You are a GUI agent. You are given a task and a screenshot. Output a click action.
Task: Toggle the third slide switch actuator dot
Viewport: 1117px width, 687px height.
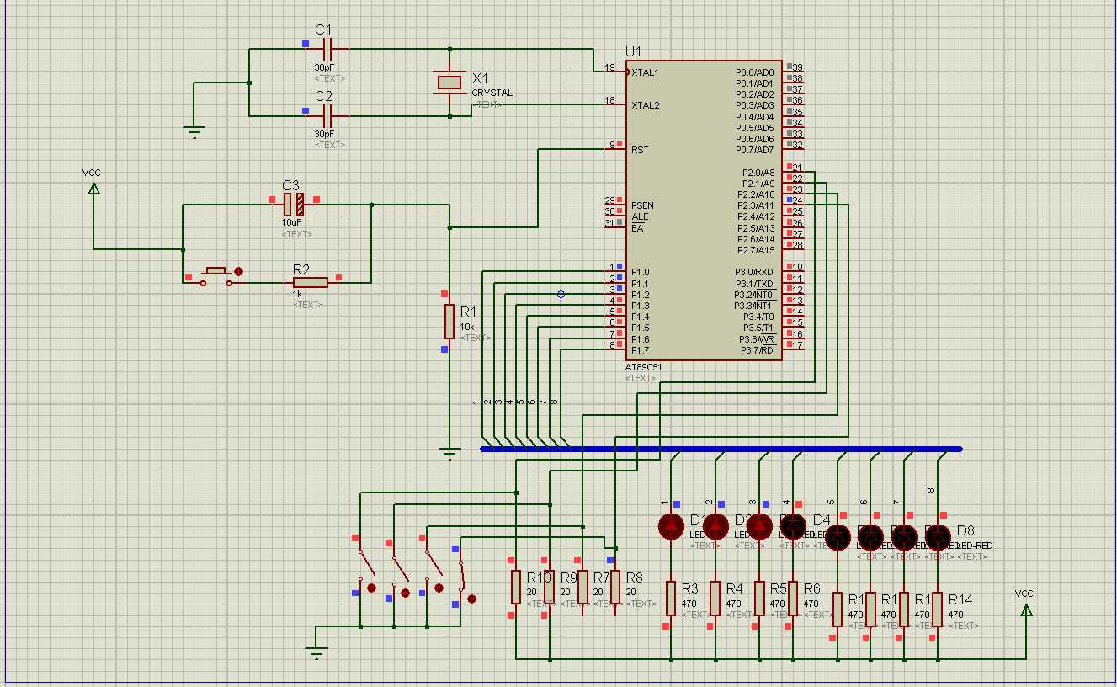pyautogui.click(x=439, y=588)
